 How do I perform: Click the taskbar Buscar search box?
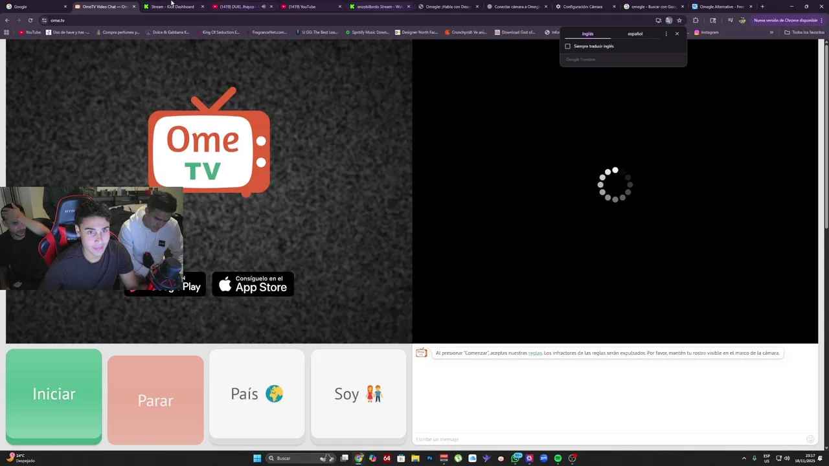[x=300, y=458]
